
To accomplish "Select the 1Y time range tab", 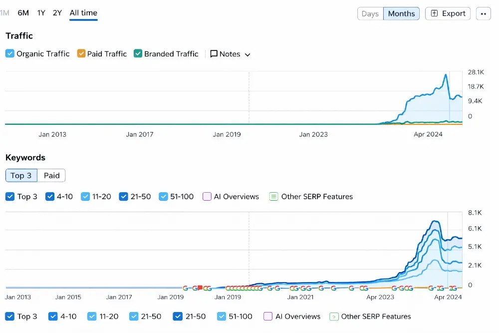I will click(x=41, y=13).
